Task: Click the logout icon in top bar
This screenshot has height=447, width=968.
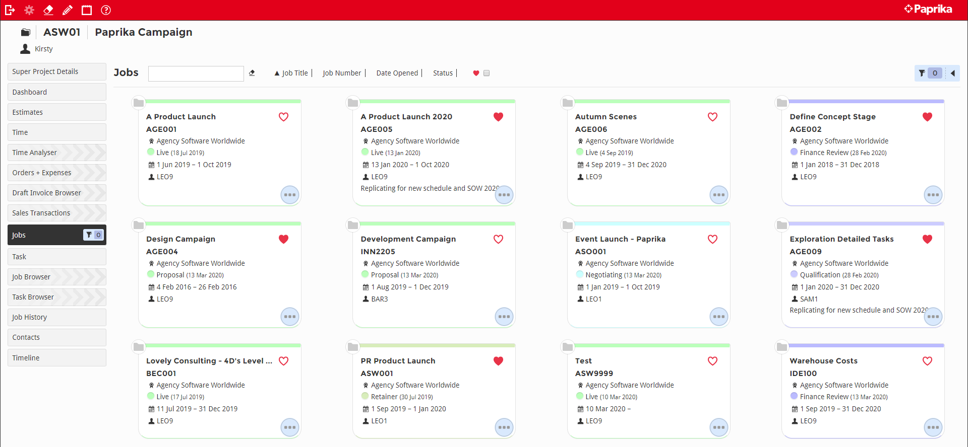Action: pyautogui.click(x=10, y=10)
